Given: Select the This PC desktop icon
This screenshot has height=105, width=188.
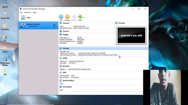Looking at the screenshot, I should pyautogui.click(x=5, y=4).
